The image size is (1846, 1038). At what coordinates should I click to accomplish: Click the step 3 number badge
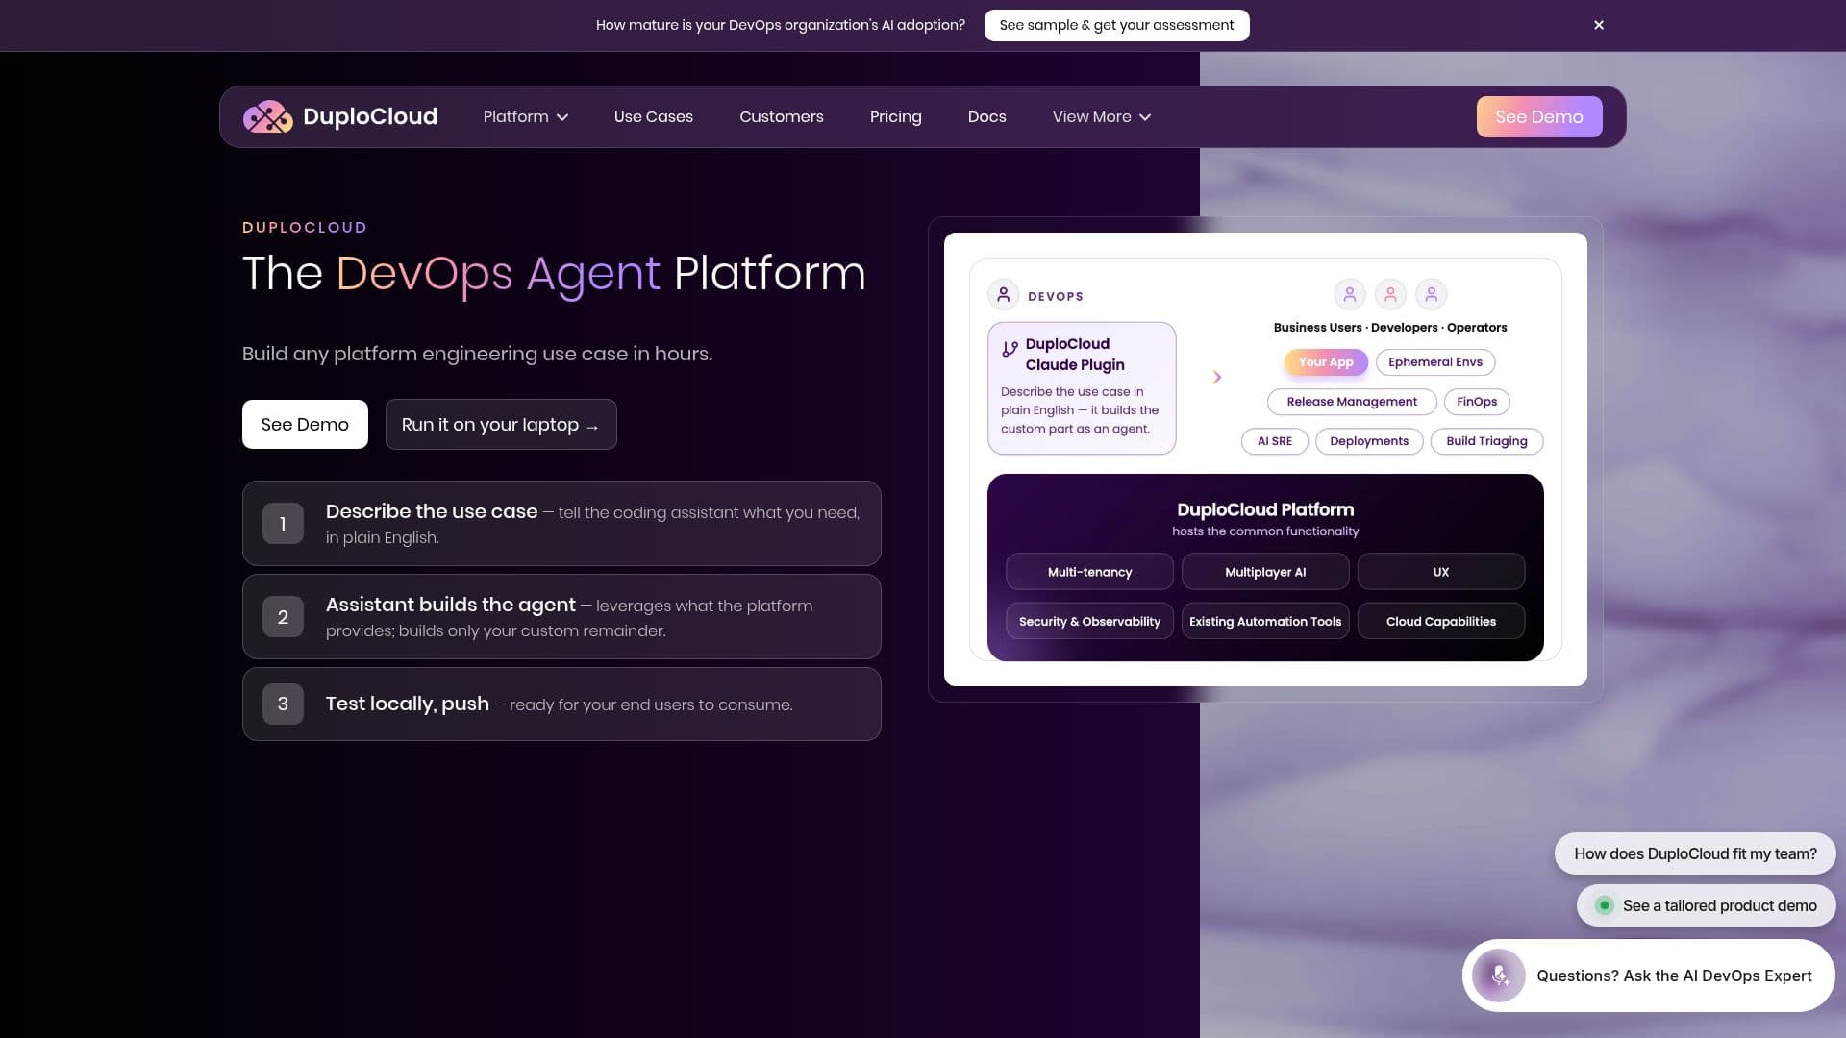point(283,704)
